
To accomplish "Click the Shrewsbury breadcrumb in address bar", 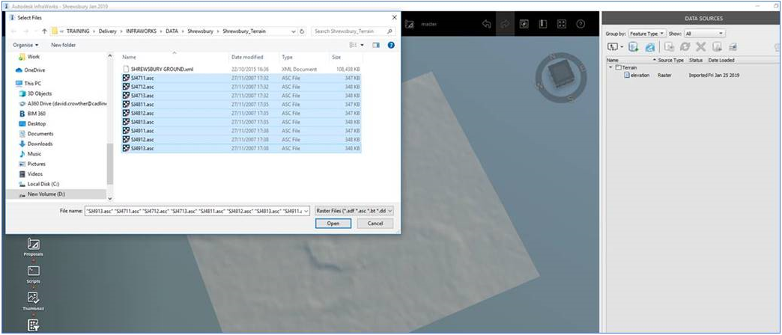I will (x=200, y=31).
